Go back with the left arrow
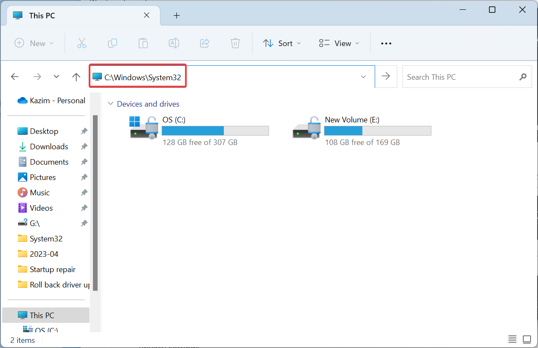This screenshot has width=538, height=348. [15, 77]
